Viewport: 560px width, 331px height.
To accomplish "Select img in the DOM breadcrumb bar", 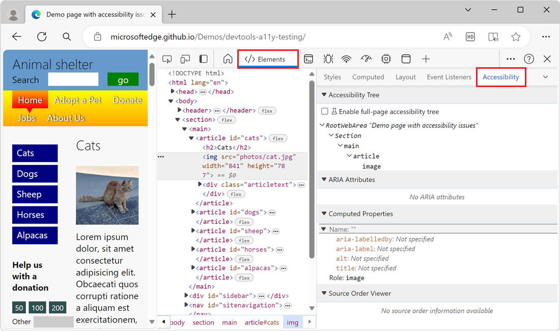I will pyautogui.click(x=293, y=322).
